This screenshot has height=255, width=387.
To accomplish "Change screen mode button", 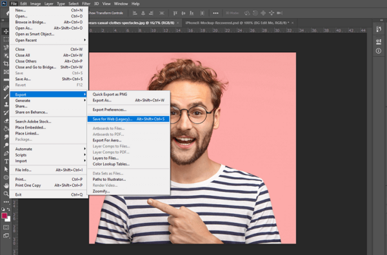I will point(6,236).
